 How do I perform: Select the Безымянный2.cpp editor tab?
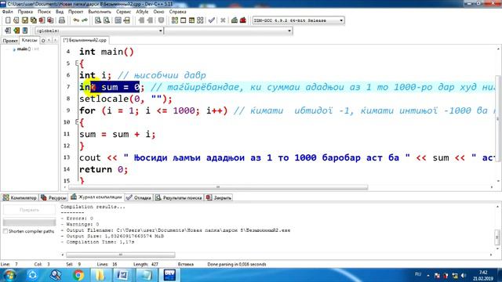pyautogui.click(x=85, y=40)
